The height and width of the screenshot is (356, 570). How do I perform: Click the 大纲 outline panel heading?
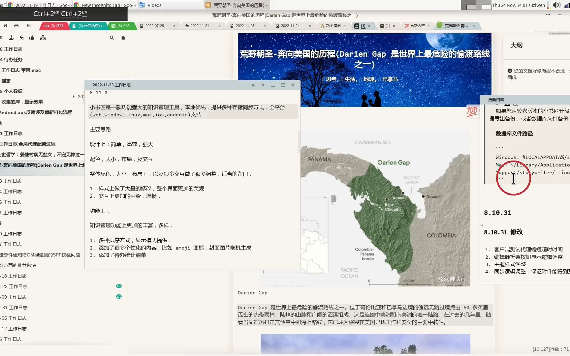point(516,45)
